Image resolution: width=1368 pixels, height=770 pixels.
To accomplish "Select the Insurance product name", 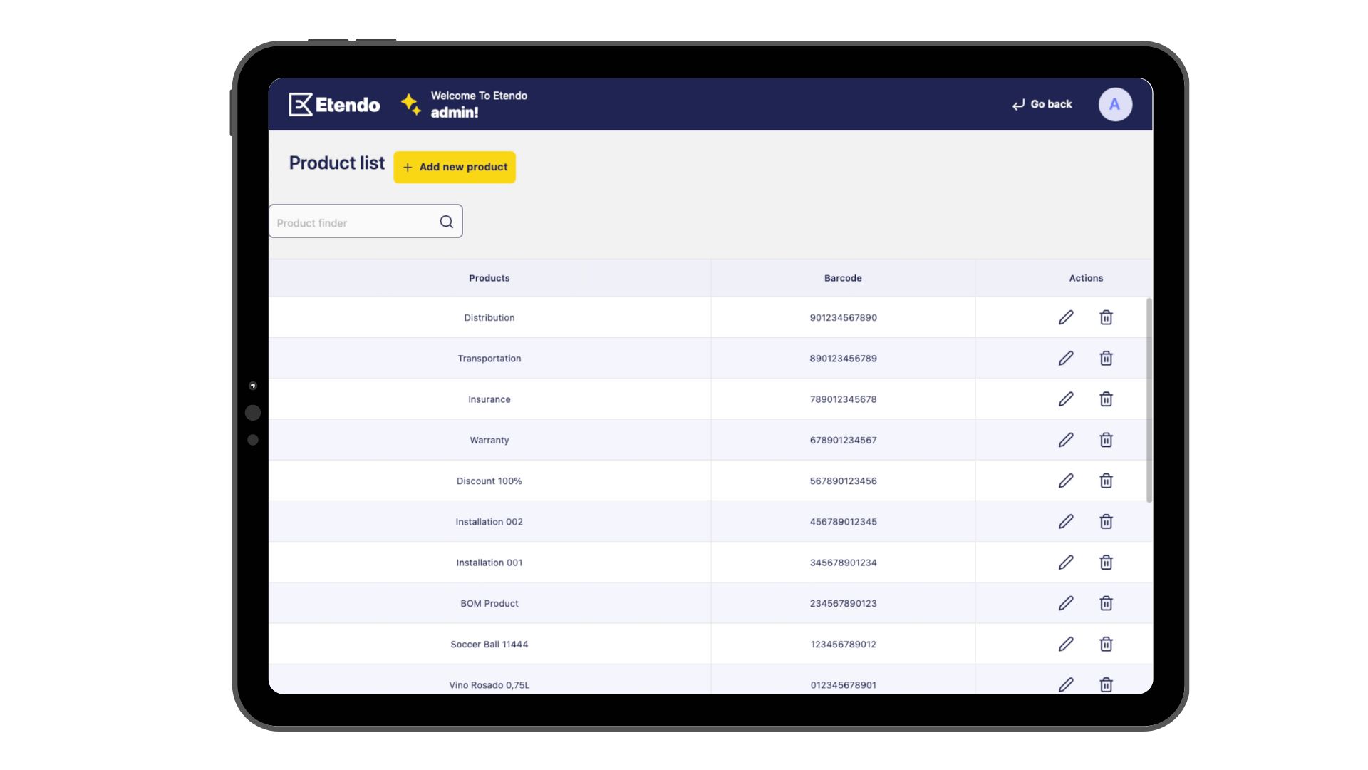I will (489, 399).
